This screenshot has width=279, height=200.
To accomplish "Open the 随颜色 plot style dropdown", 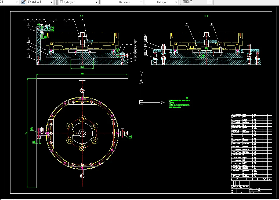I will pos(210,2).
